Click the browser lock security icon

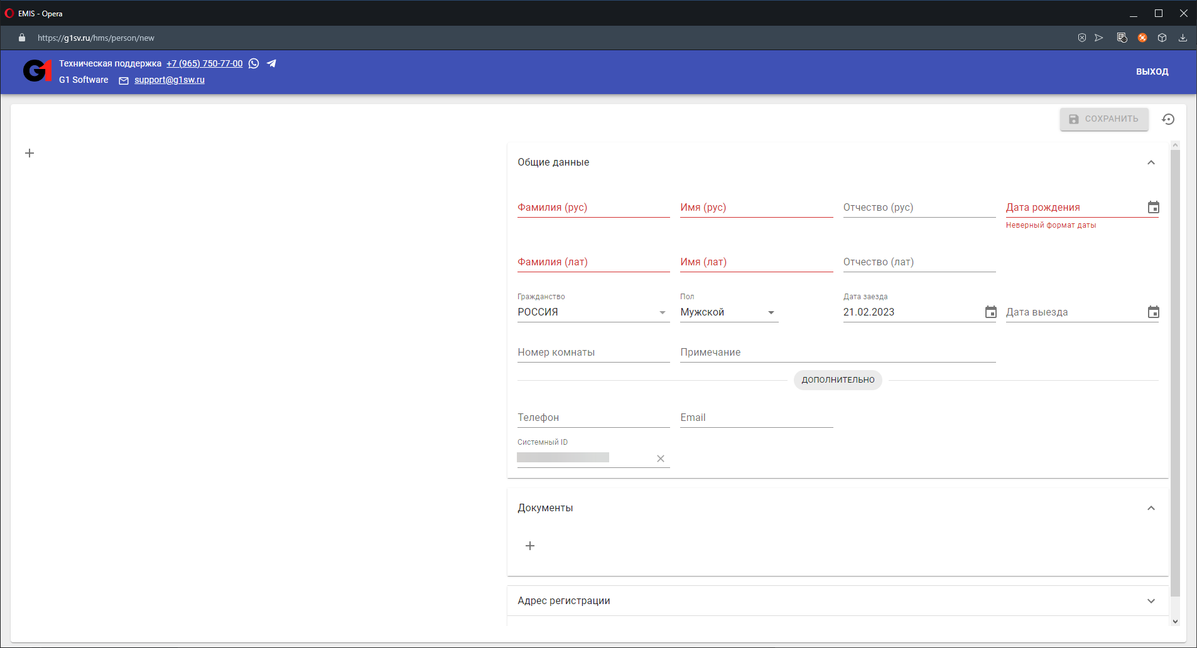(22, 38)
